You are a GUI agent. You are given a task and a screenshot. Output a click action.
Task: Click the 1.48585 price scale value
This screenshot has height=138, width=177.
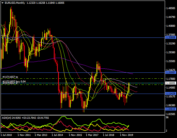[x=171, y=8]
